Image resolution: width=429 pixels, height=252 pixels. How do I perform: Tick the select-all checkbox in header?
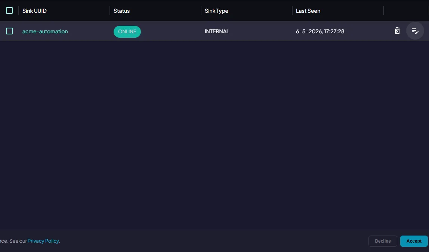9,11
